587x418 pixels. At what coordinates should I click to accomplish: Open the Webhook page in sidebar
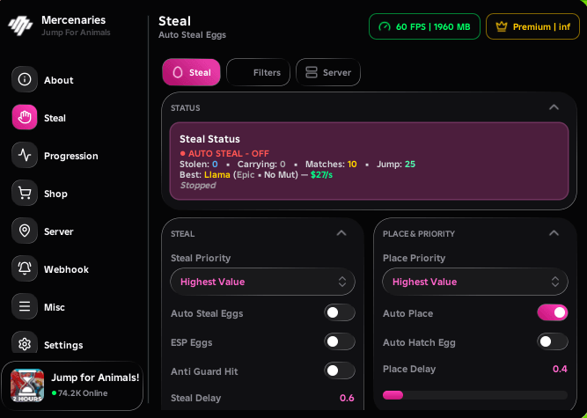click(x=66, y=269)
